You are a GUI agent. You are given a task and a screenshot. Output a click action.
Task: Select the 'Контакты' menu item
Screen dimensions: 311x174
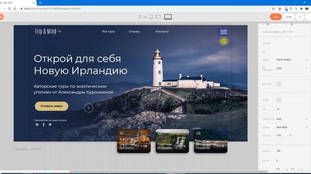pyautogui.click(x=162, y=31)
